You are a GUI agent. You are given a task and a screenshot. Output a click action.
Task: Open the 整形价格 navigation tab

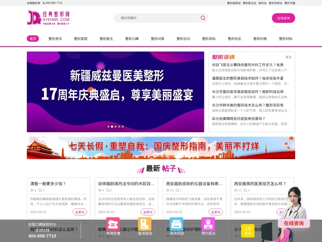point(260,39)
